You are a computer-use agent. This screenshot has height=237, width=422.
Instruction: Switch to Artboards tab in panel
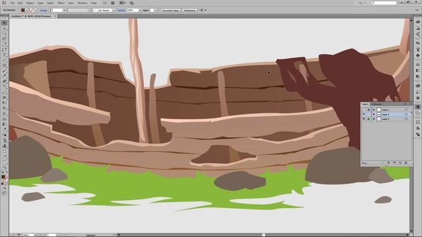point(377,104)
